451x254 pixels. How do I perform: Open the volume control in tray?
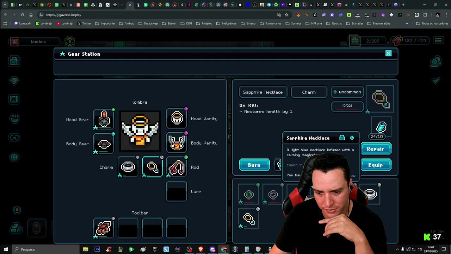click(420, 249)
